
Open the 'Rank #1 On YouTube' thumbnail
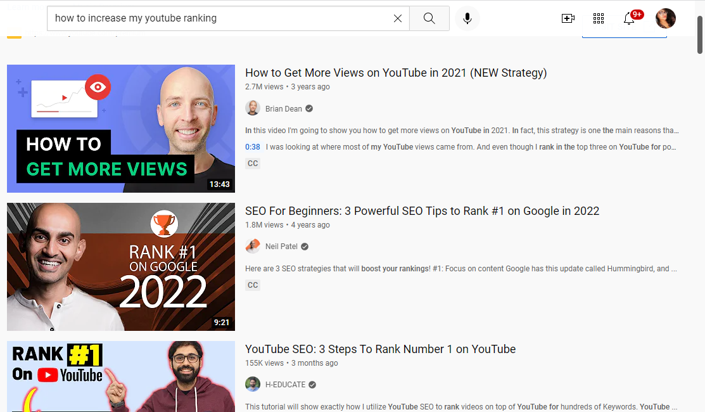121,377
